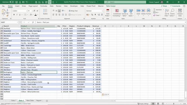Click the Format Painter brush icon
Screen dimensions: 187x105
[x=7, y=15]
